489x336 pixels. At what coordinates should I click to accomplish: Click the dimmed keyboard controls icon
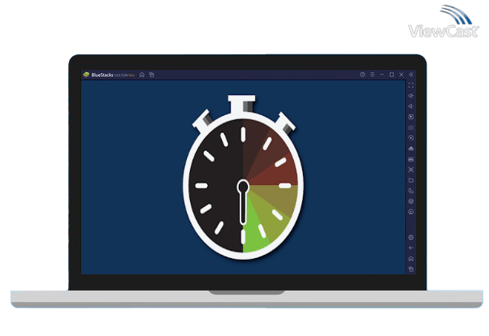click(x=411, y=127)
